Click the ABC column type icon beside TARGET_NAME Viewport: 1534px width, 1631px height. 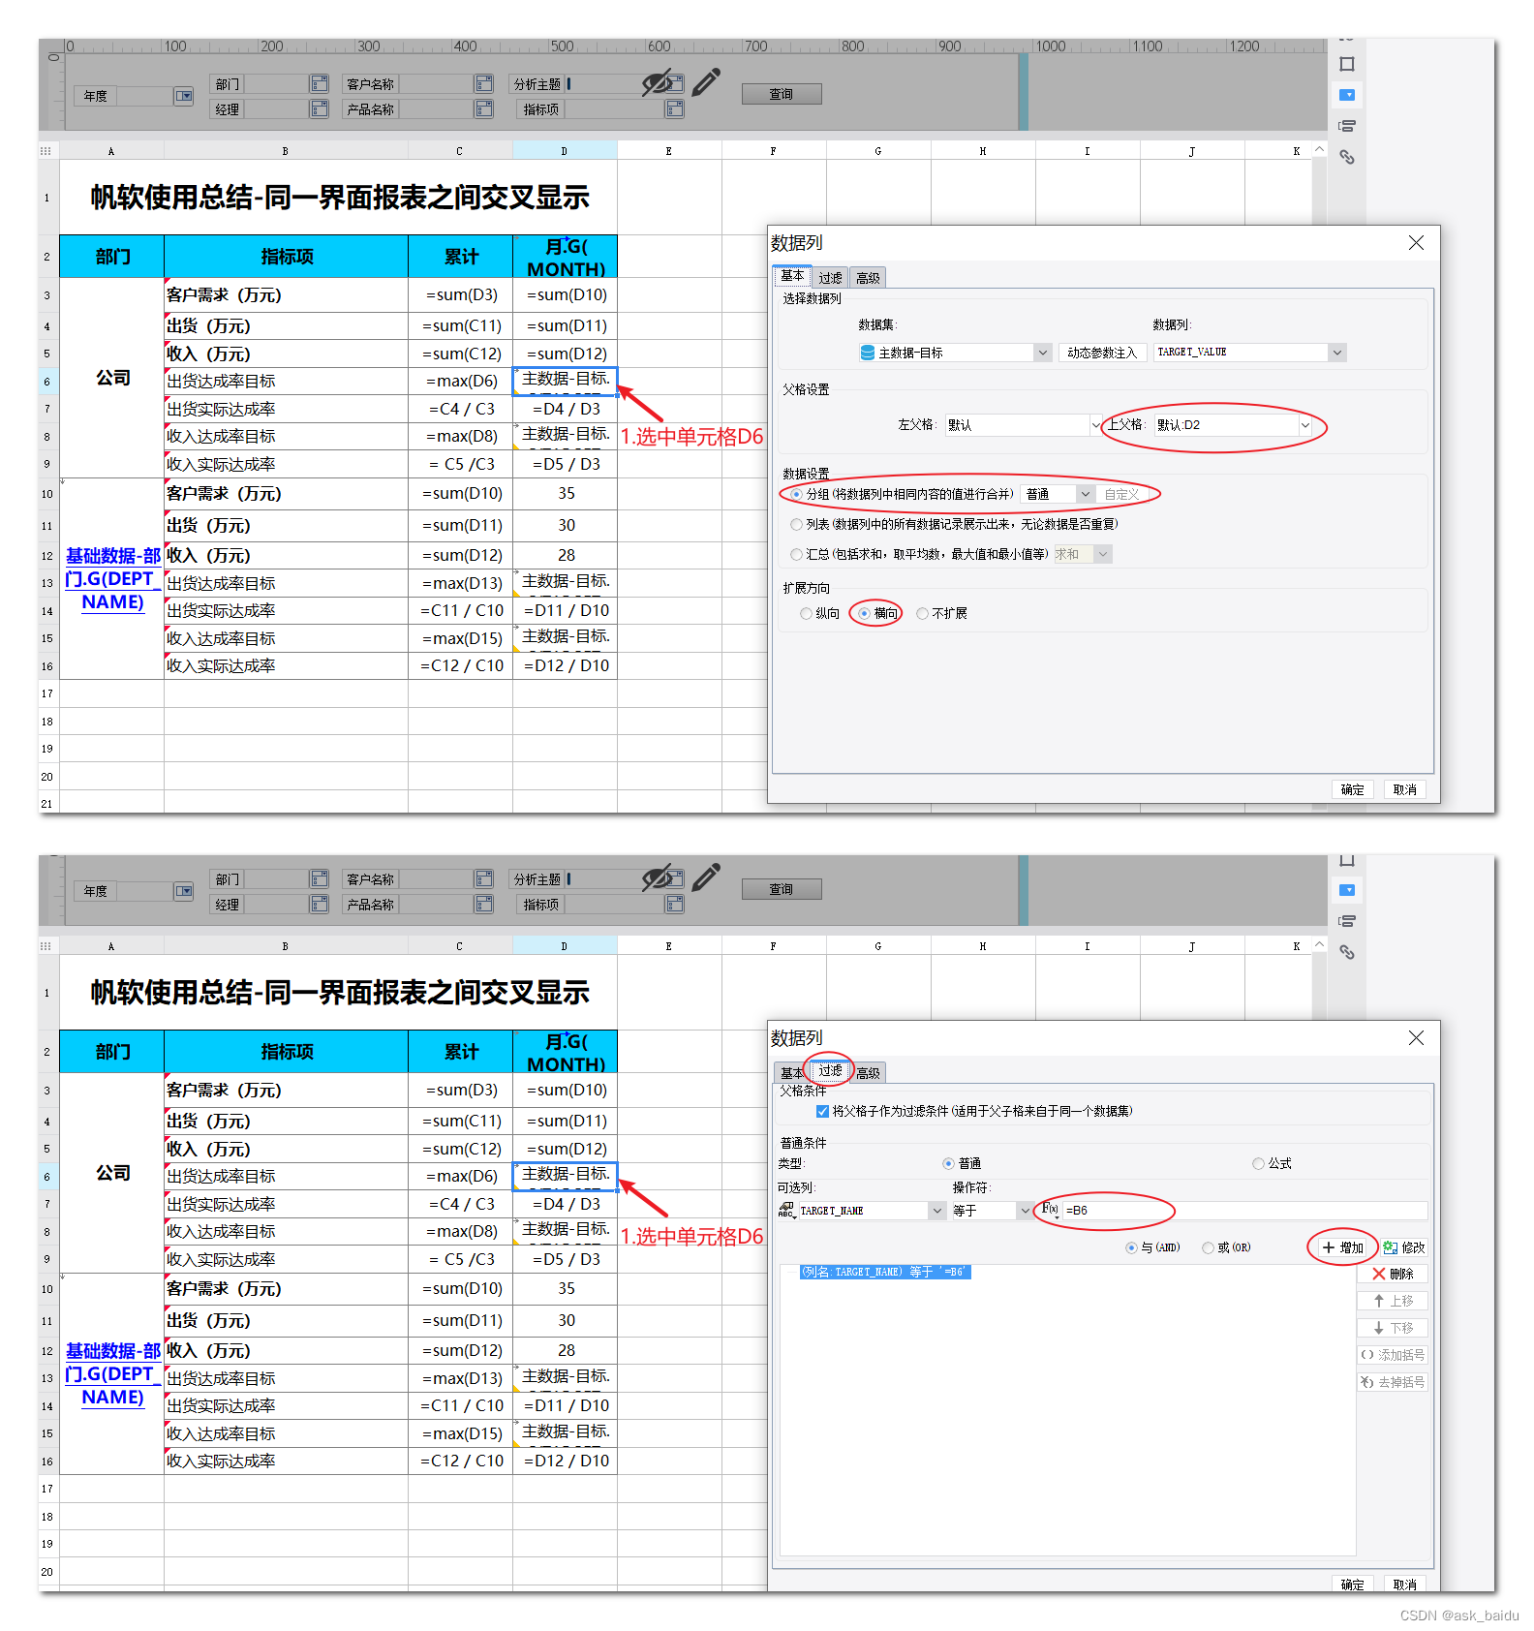point(786,1210)
